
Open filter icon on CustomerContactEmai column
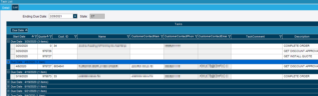pyautogui.click(x=229, y=37)
